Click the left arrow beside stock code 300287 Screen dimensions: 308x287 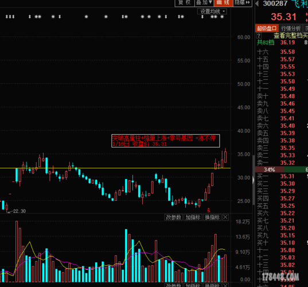pos(257,3)
